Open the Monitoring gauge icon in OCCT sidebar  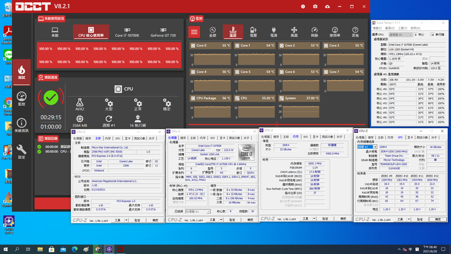(21, 98)
